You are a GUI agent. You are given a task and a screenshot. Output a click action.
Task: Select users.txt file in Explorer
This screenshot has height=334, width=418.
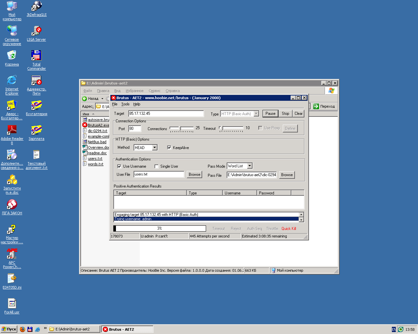click(x=93, y=159)
